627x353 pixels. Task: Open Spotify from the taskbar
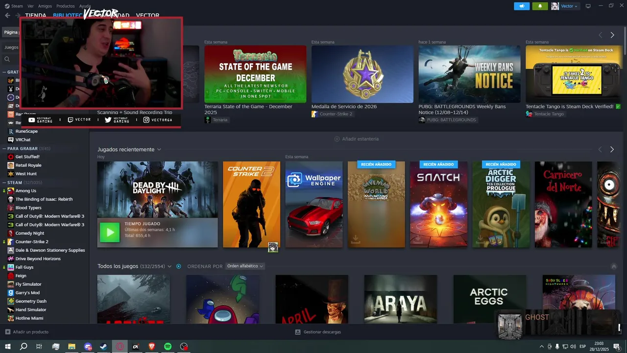coord(168,347)
